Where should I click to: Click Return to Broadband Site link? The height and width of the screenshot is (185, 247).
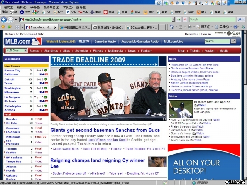[x=24, y=34]
